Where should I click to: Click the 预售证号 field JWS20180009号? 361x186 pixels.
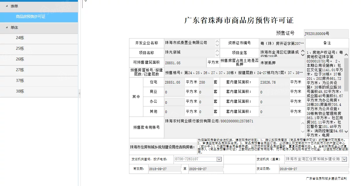[326, 34]
